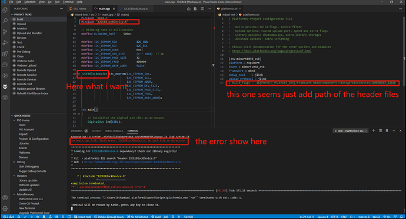Split the terminal panel

tap(380, 131)
